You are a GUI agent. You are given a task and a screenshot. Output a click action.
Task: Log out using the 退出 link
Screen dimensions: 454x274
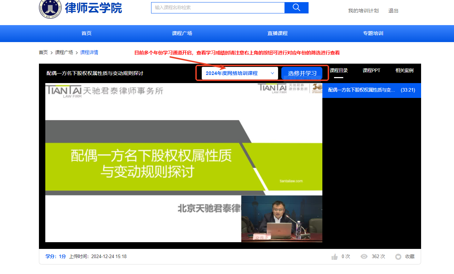pyautogui.click(x=393, y=11)
